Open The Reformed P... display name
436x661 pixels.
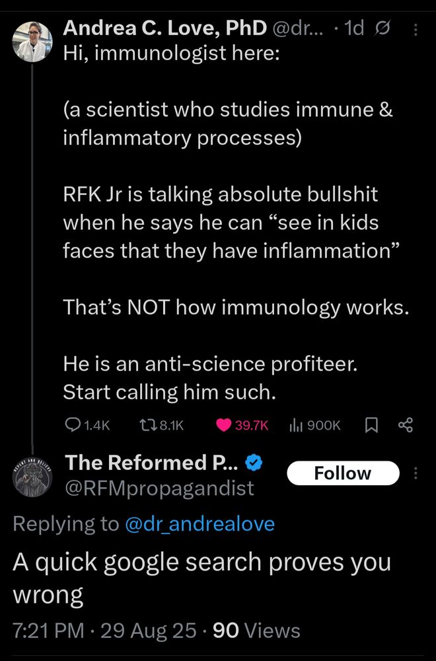[152, 463]
